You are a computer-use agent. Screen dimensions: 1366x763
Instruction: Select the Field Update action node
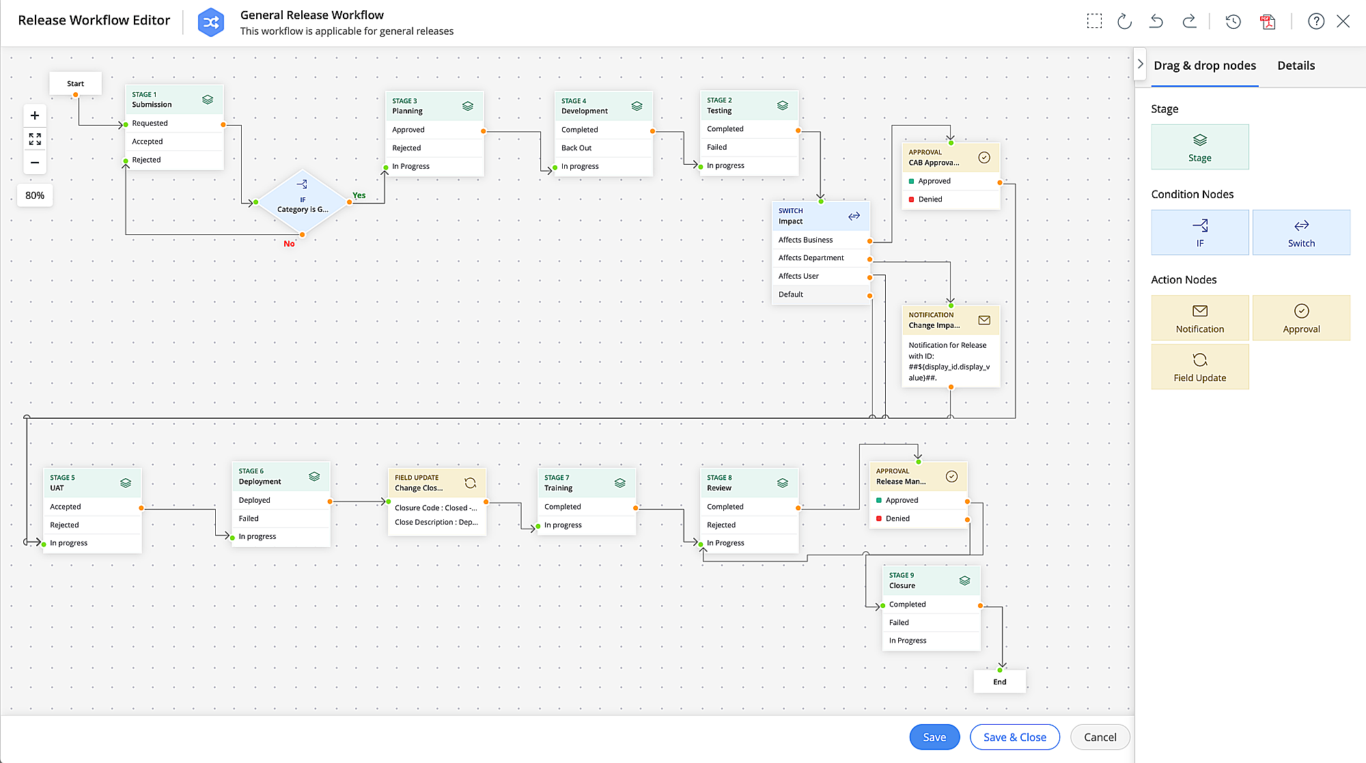[1199, 367]
